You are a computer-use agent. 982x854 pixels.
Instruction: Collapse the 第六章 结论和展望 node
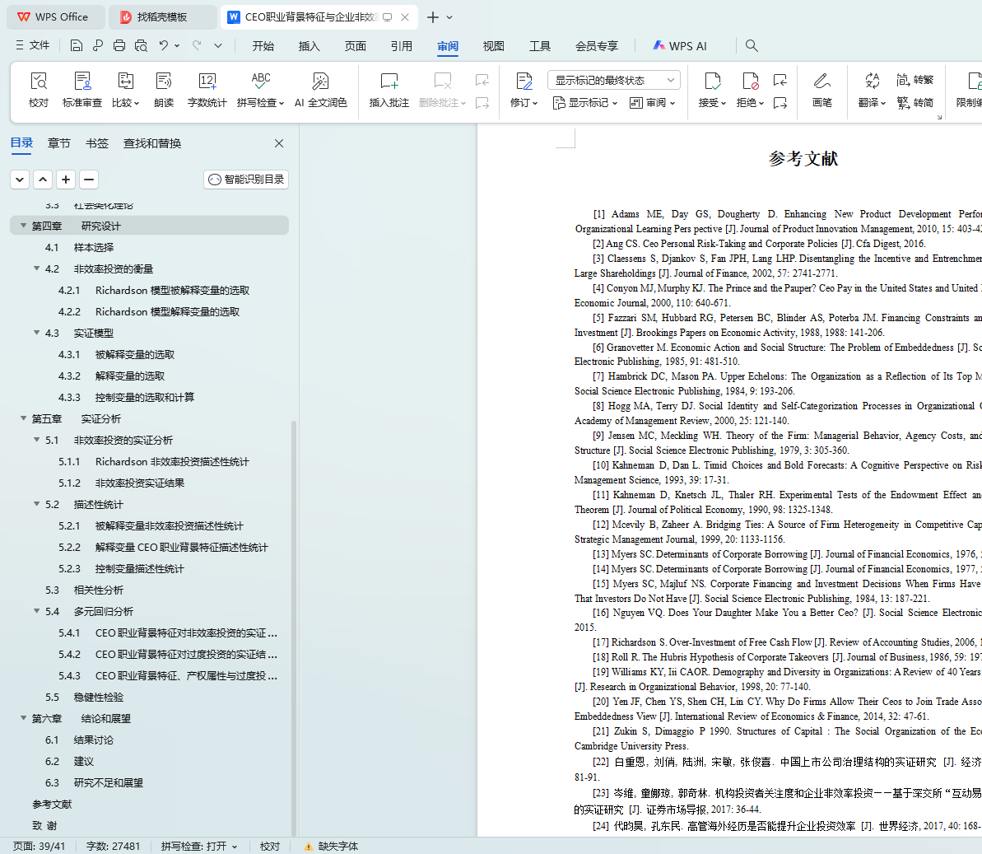coord(23,718)
